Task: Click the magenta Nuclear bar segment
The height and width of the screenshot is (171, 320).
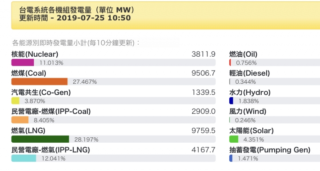Action: coord(23,62)
